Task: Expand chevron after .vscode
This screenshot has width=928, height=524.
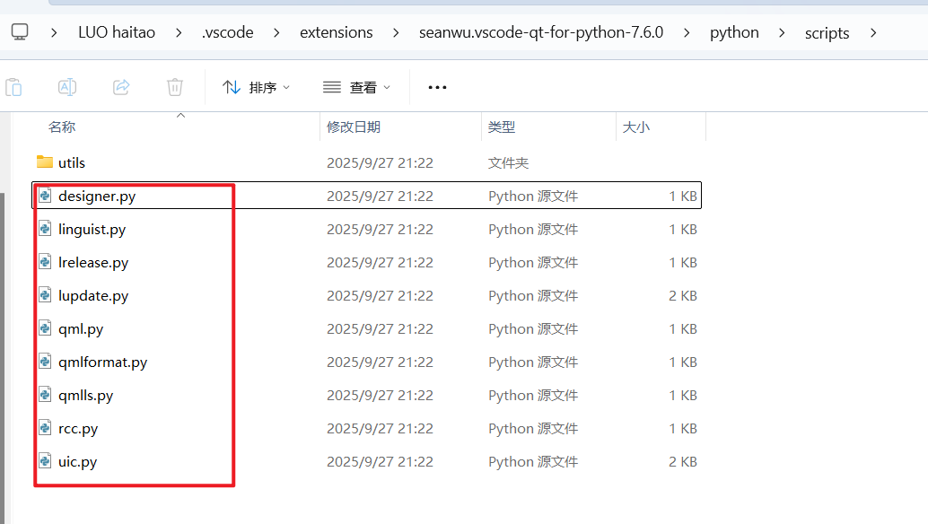Action: point(276,32)
